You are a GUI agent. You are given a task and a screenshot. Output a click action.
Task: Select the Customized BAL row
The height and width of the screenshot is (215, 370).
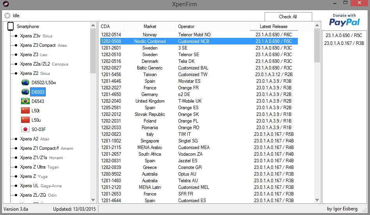[199, 68]
